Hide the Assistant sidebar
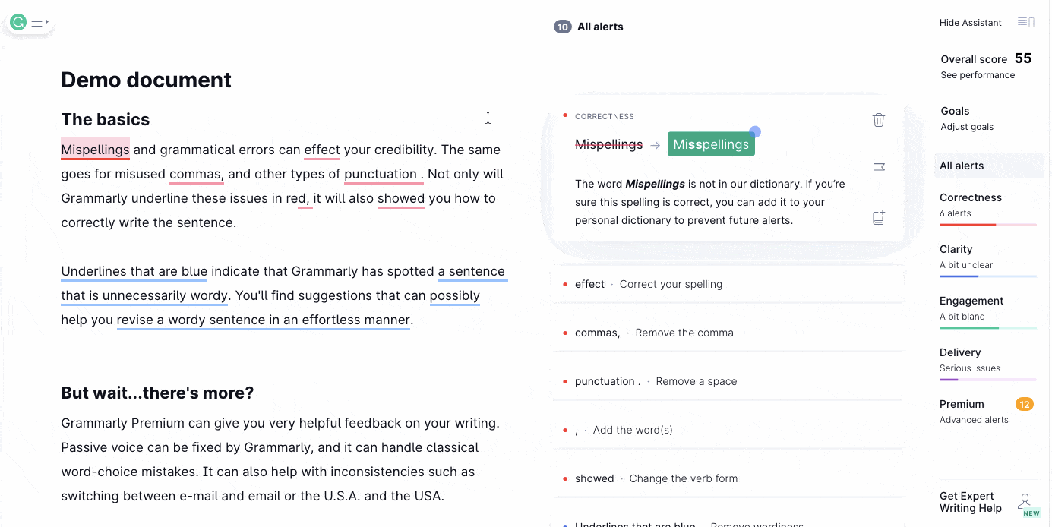The height and width of the screenshot is (527, 1052). [970, 23]
